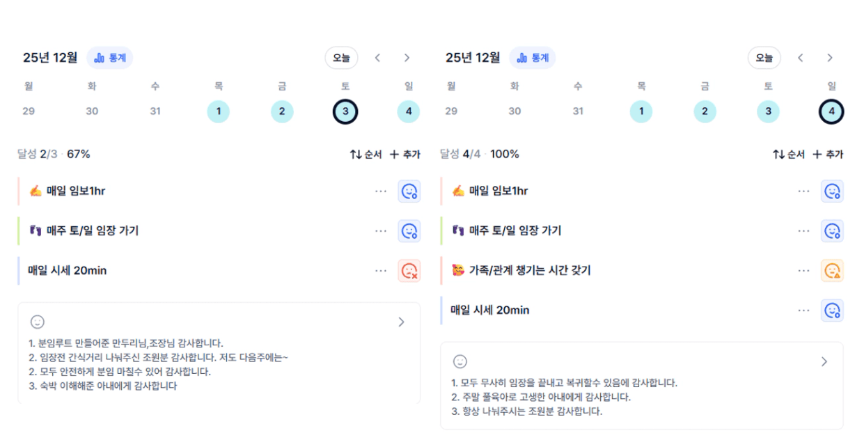Click 추가 add habit in the right panel
Screen dimensions: 864x440
point(827,155)
